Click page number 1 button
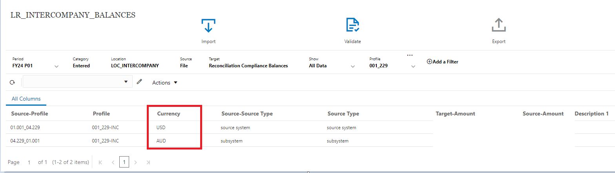Image resolution: width=615 pixels, height=173 pixels. point(124,162)
